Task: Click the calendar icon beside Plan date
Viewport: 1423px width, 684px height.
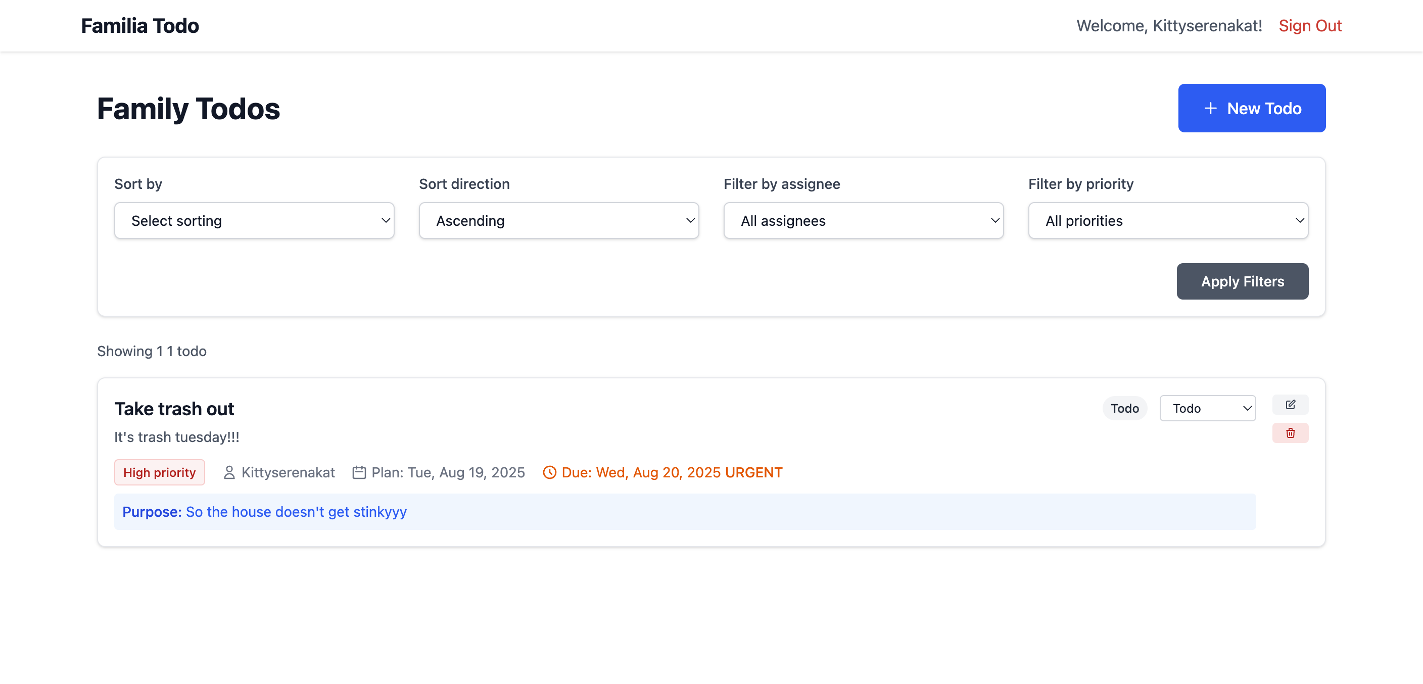Action: point(359,472)
